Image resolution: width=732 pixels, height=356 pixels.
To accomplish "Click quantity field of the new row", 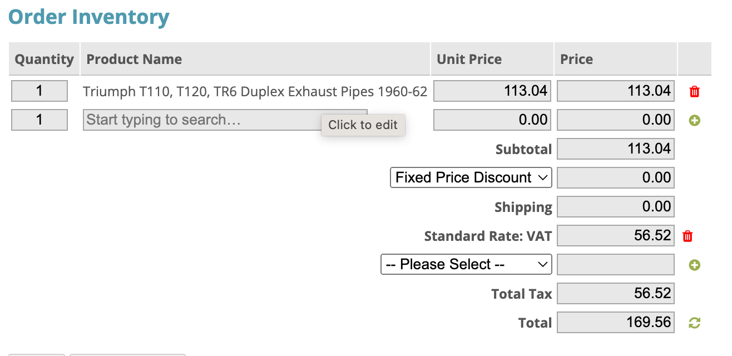I will [39, 120].
